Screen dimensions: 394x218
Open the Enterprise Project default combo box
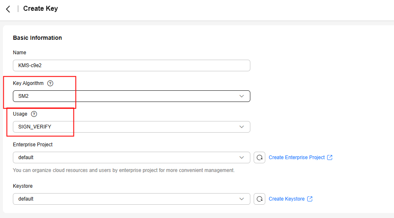pos(132,157)
